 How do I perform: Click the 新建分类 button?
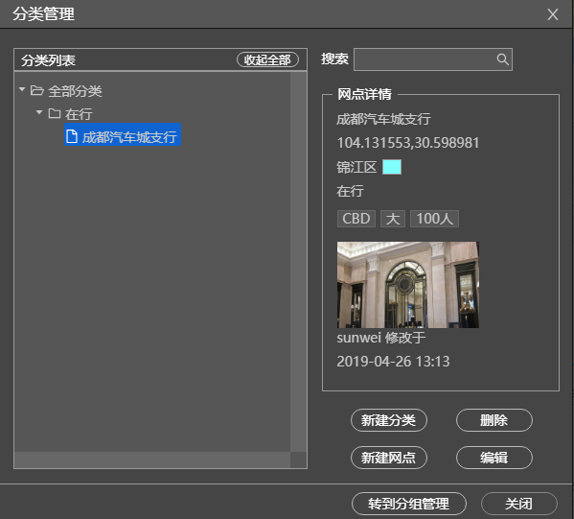pyautogui.click(x=389, y=420)
